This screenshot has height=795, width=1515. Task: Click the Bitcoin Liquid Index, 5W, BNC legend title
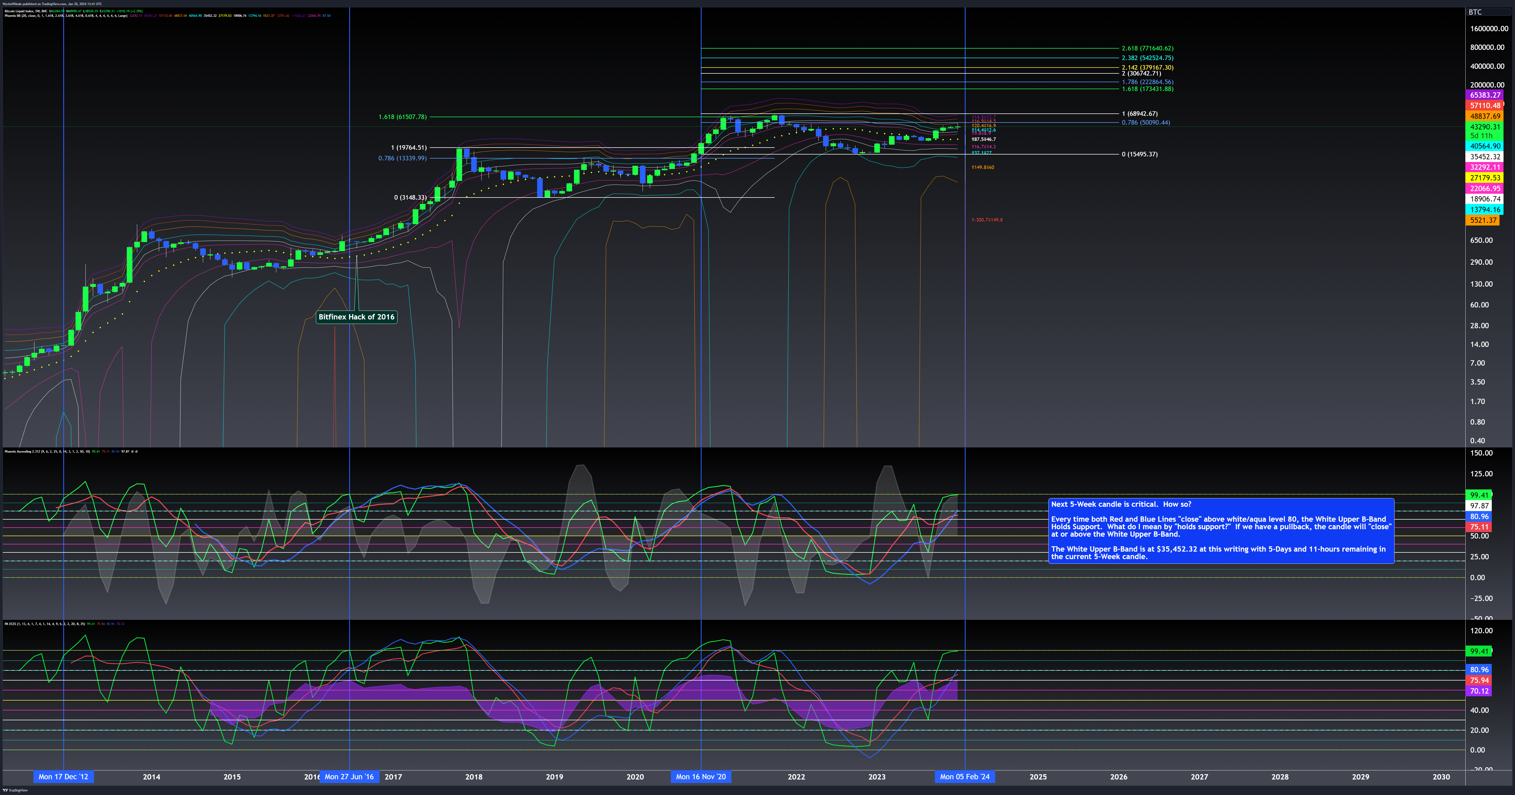pos(26,11)
